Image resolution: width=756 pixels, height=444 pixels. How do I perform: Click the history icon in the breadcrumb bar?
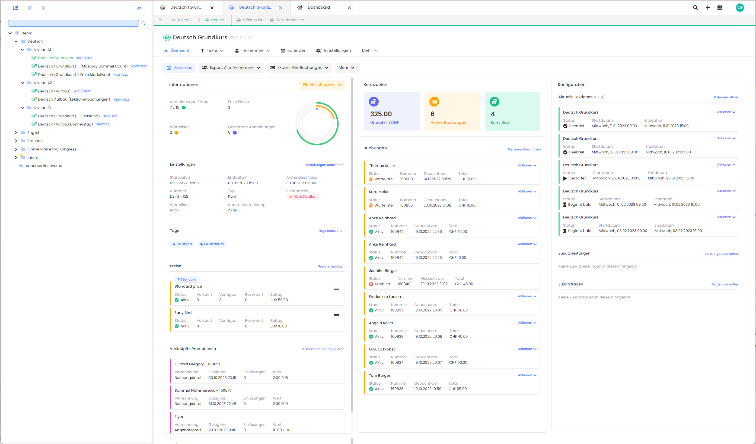pos(160,20)
